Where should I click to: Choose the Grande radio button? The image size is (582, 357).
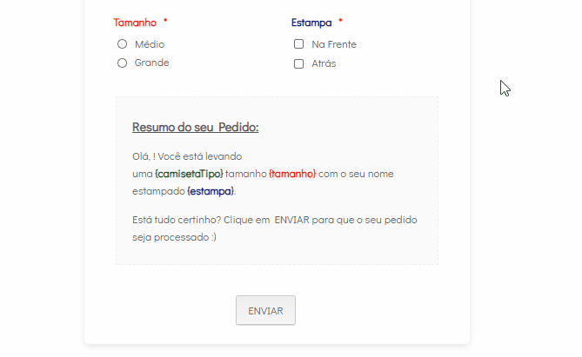click(x=123, y=63)
